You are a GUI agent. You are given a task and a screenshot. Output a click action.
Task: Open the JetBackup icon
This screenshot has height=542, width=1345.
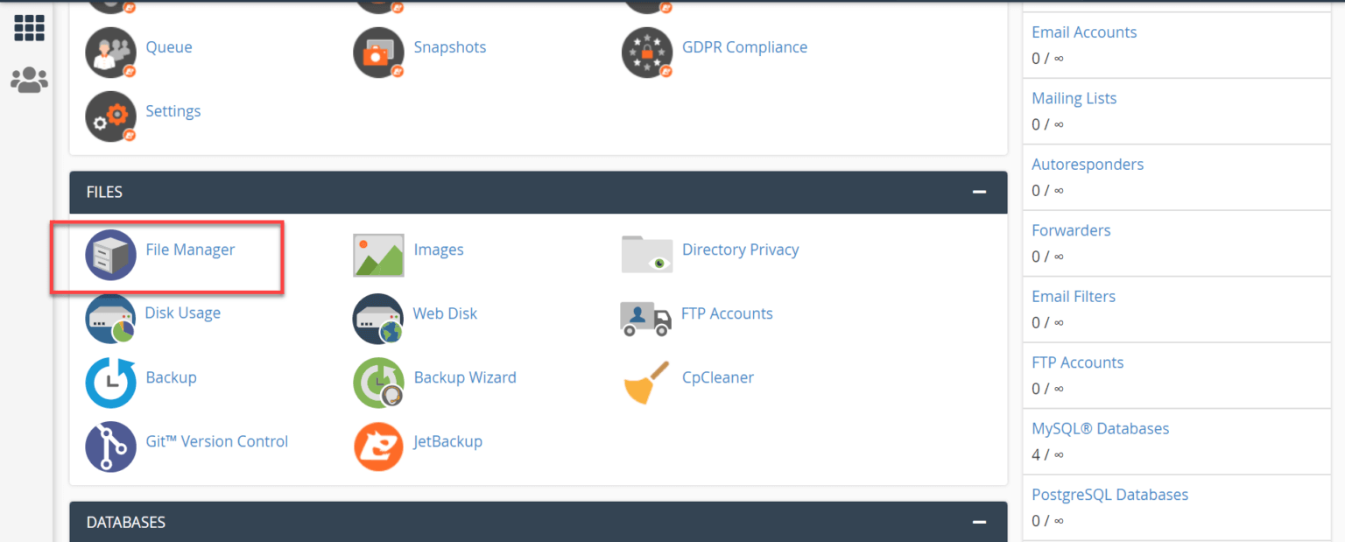(x=378, y=447)
